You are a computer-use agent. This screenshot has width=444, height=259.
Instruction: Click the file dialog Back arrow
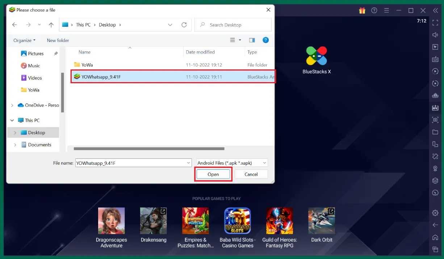tap(14, 25)
